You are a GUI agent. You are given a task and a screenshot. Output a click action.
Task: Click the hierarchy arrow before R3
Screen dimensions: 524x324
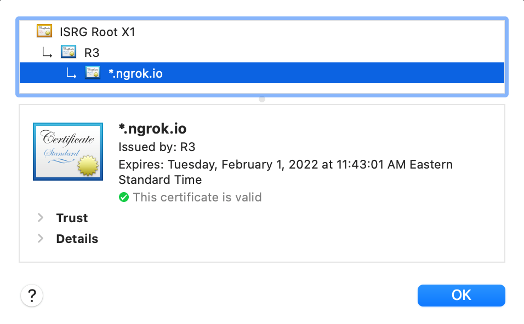[47, 53]
